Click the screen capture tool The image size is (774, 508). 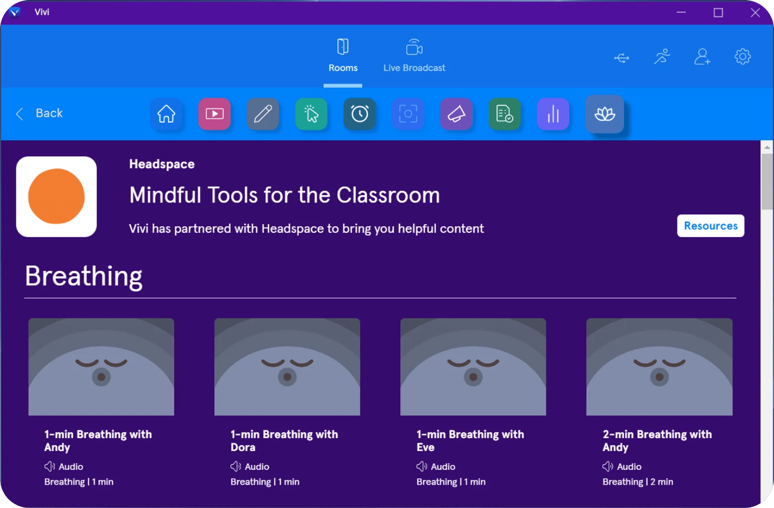[x=408, y=114]
